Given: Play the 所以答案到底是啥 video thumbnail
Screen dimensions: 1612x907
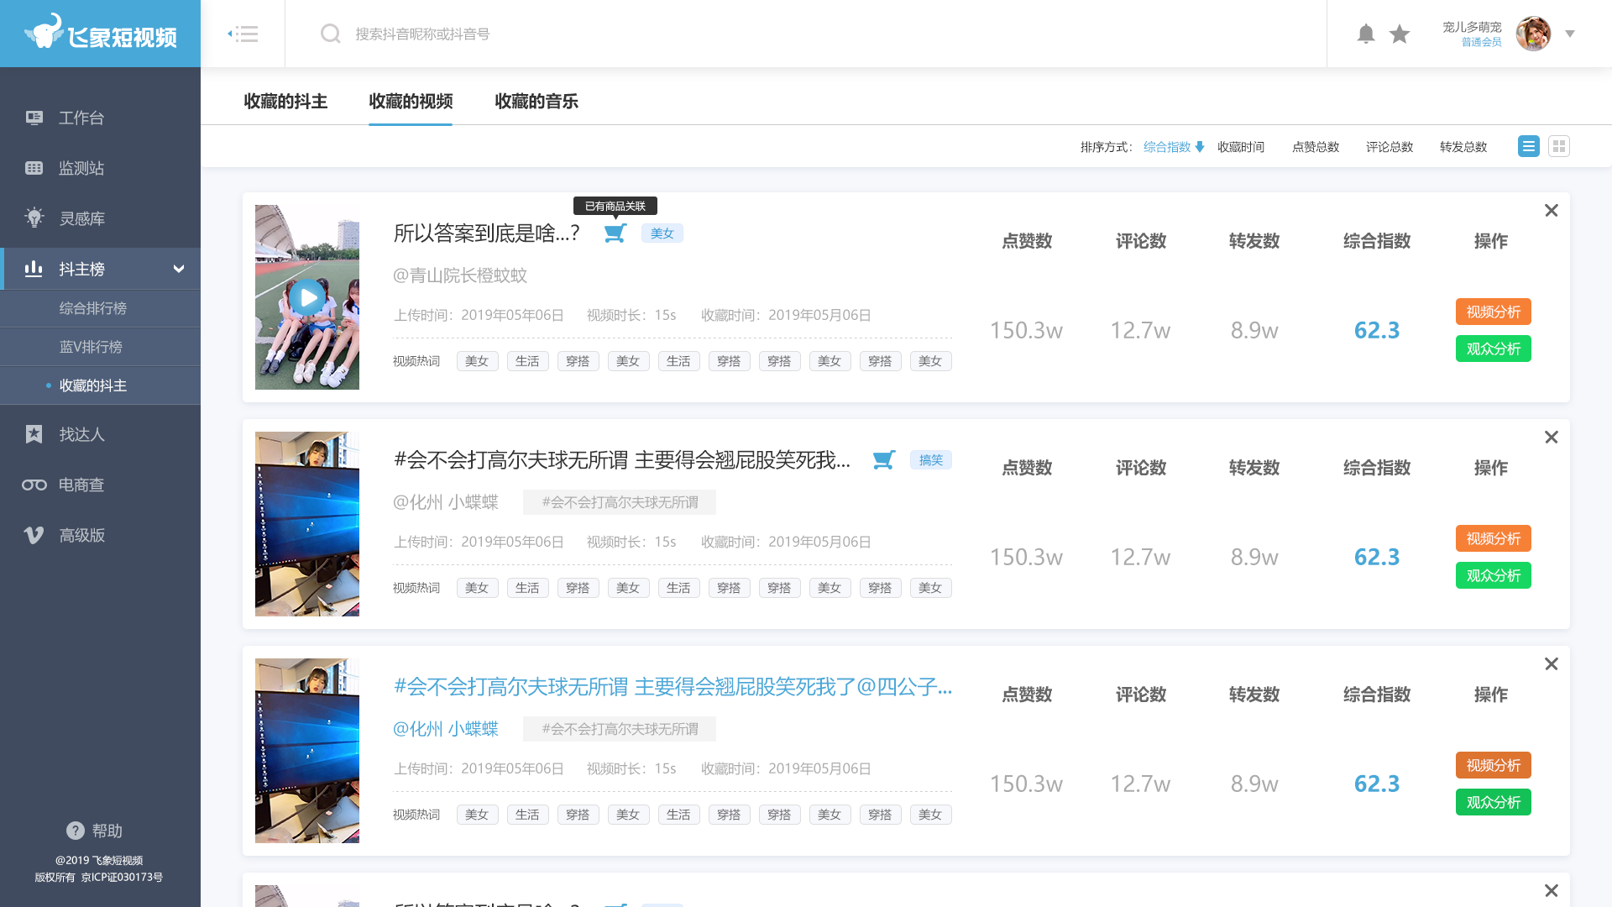Looking at the screenshot, I should (x=307, y=297).
